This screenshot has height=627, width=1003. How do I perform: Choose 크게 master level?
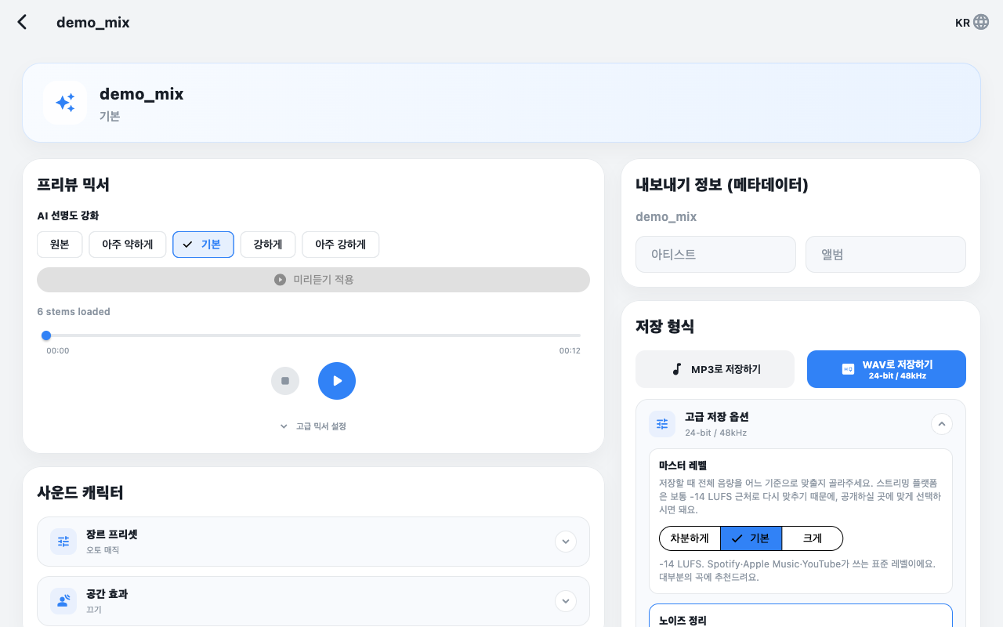813,538
